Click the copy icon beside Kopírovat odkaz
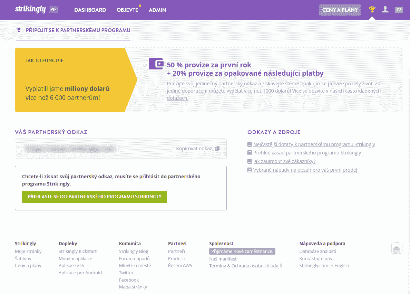The image size is (410, 294). click(x=217, y=149)
